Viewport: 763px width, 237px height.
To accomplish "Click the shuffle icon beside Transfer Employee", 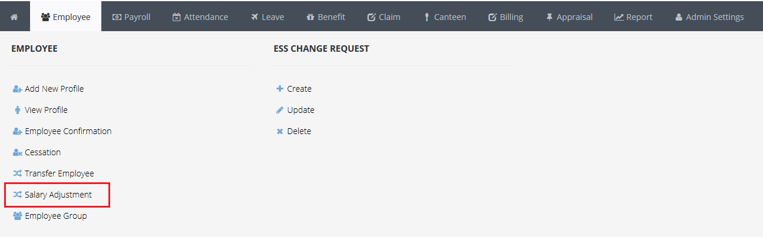I will coord(17,173).
